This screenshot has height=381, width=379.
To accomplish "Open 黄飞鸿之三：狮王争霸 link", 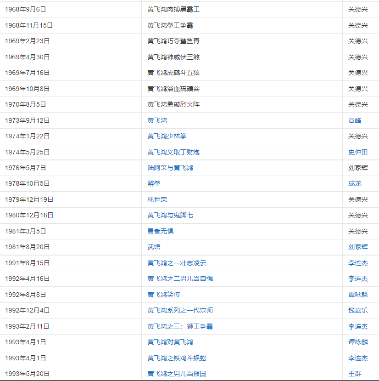I will point(180,327).
